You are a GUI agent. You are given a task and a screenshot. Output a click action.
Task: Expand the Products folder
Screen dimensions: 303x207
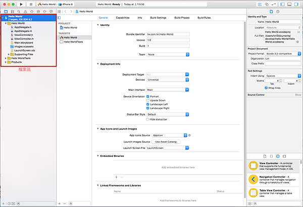[x=6, y=62]
